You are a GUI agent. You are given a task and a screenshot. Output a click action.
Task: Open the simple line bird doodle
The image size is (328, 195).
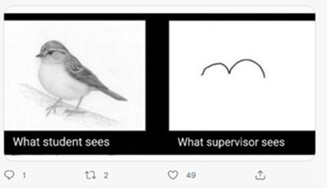242,75
